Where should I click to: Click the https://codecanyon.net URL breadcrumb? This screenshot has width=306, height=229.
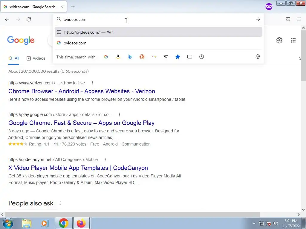(x=30, y=160)
